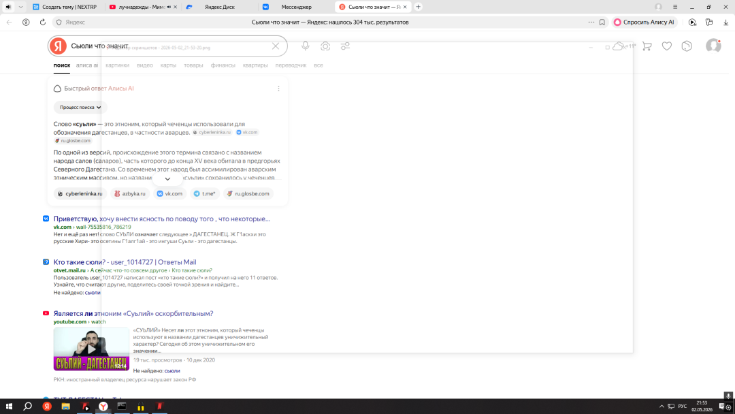Select товары search tab

click(x=193, y=65)
